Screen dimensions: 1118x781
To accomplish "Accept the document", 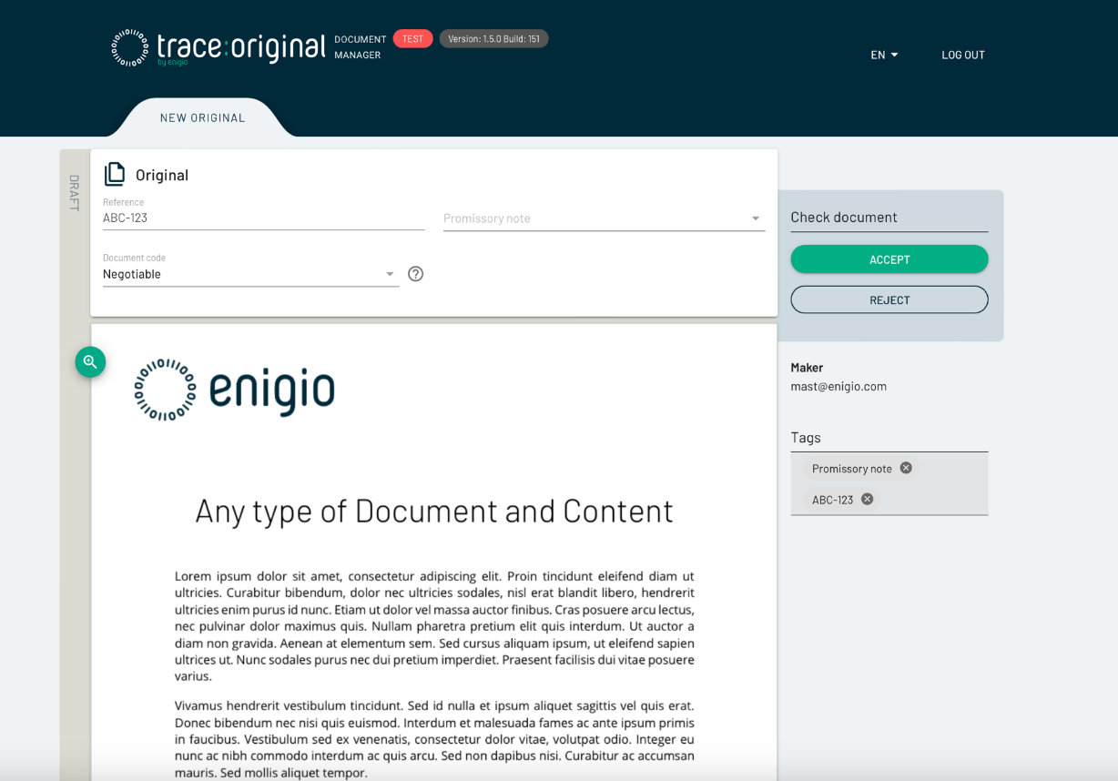I will point(889,259).
